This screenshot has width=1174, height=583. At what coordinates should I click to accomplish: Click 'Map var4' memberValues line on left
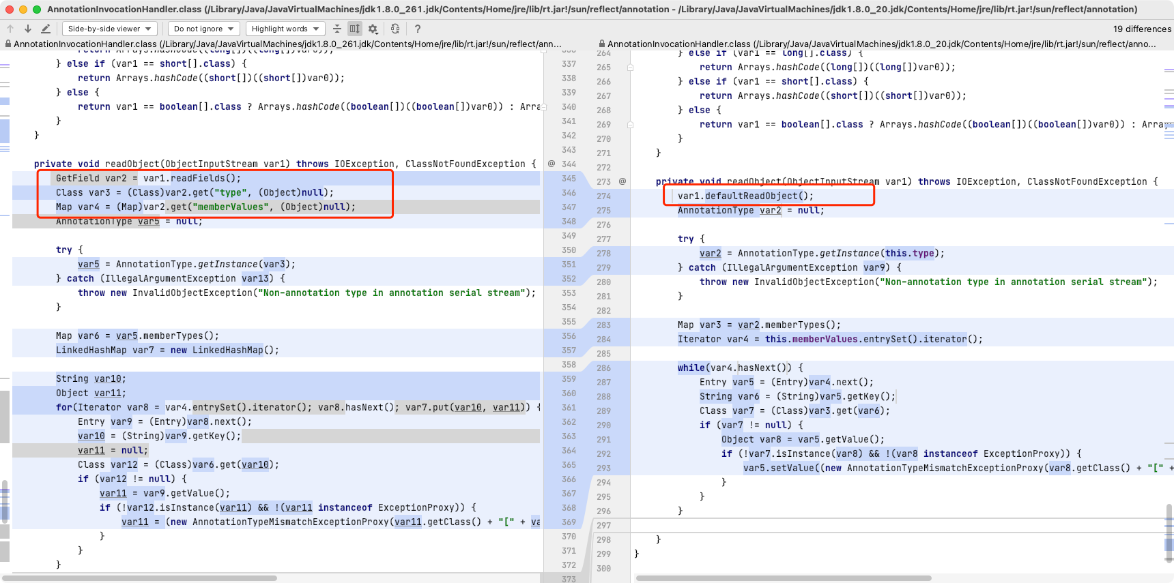205,207
